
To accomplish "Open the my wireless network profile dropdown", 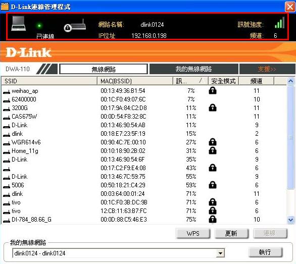I will (x=220, y=253).
